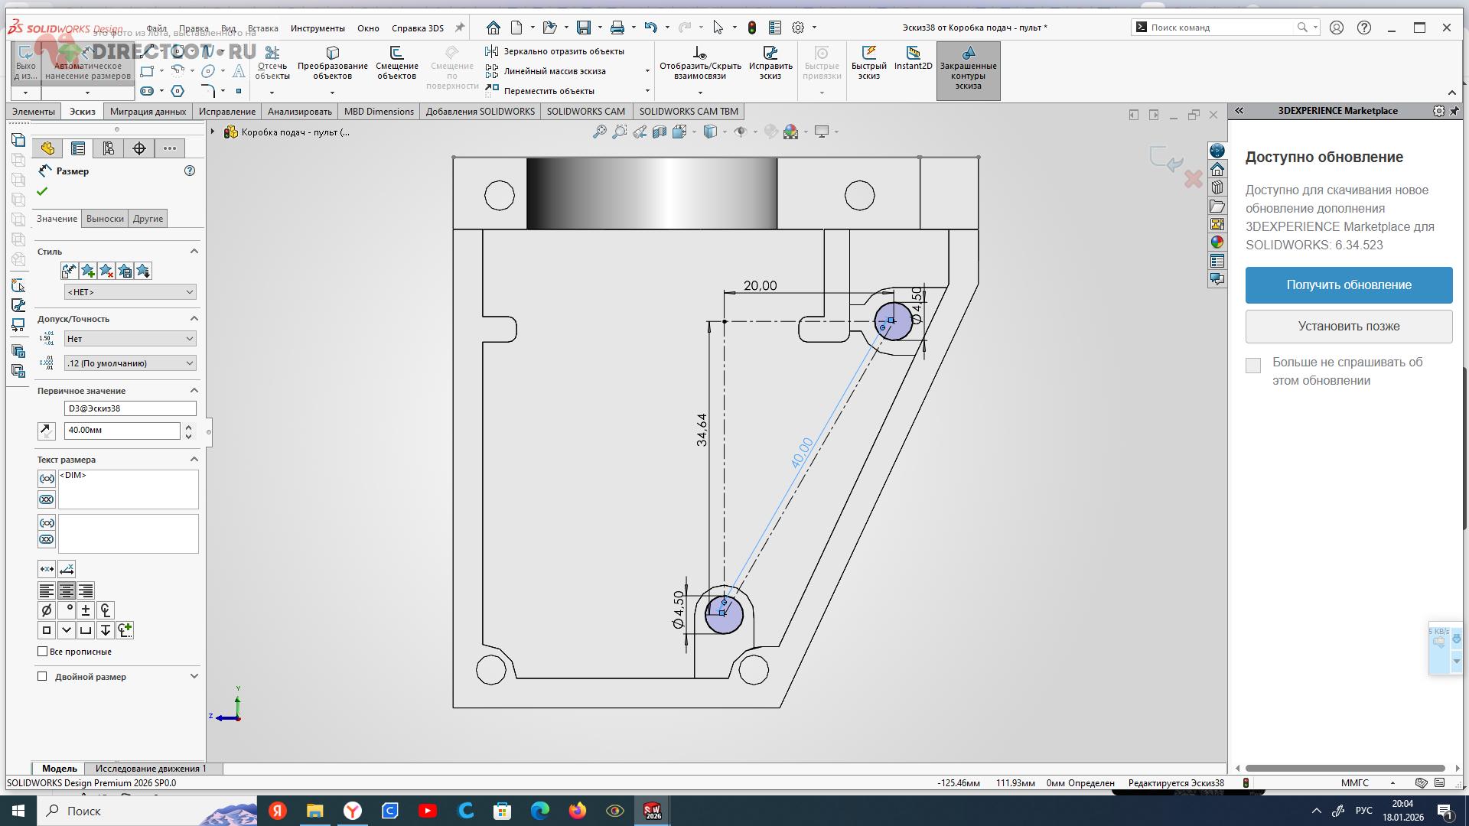The image size is (1469, 826).
Task: Click the 'Получить обновление' button
Action: click(1348, 285)
